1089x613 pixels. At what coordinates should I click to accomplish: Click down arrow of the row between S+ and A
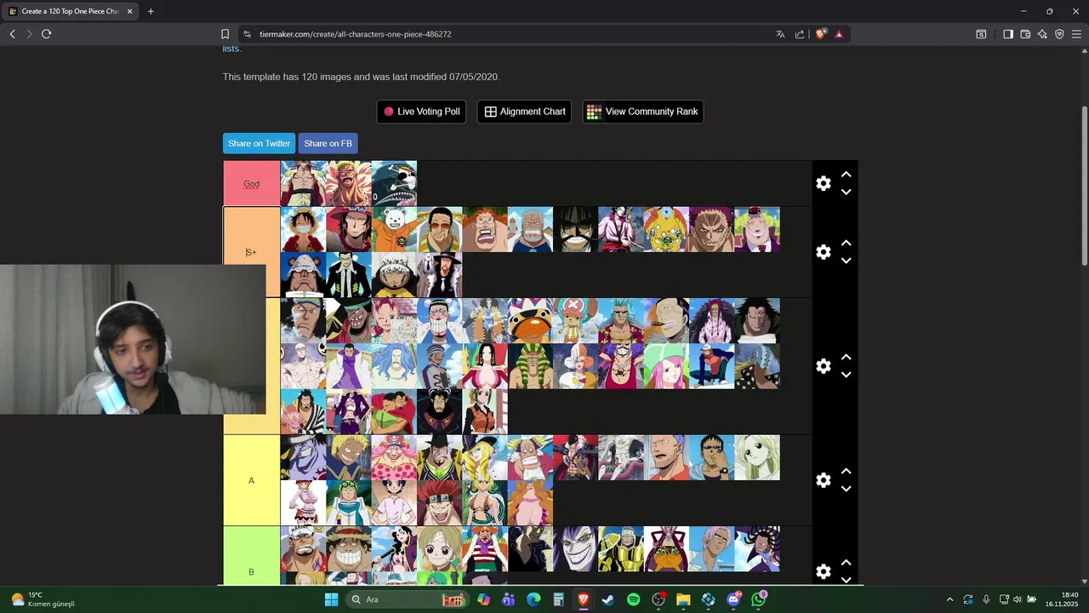[x=846, y=375]
